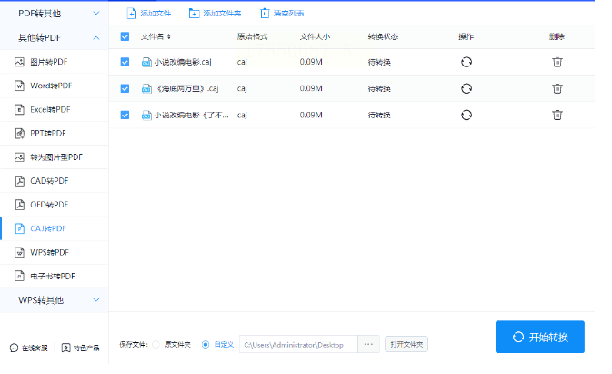The height and width of the screenshot is (374, 612).
Task: Click the 开始转换 start conversion button
Action: (540, 337)
